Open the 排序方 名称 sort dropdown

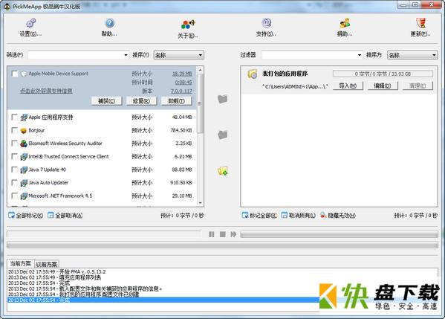(x=412, y=55)
